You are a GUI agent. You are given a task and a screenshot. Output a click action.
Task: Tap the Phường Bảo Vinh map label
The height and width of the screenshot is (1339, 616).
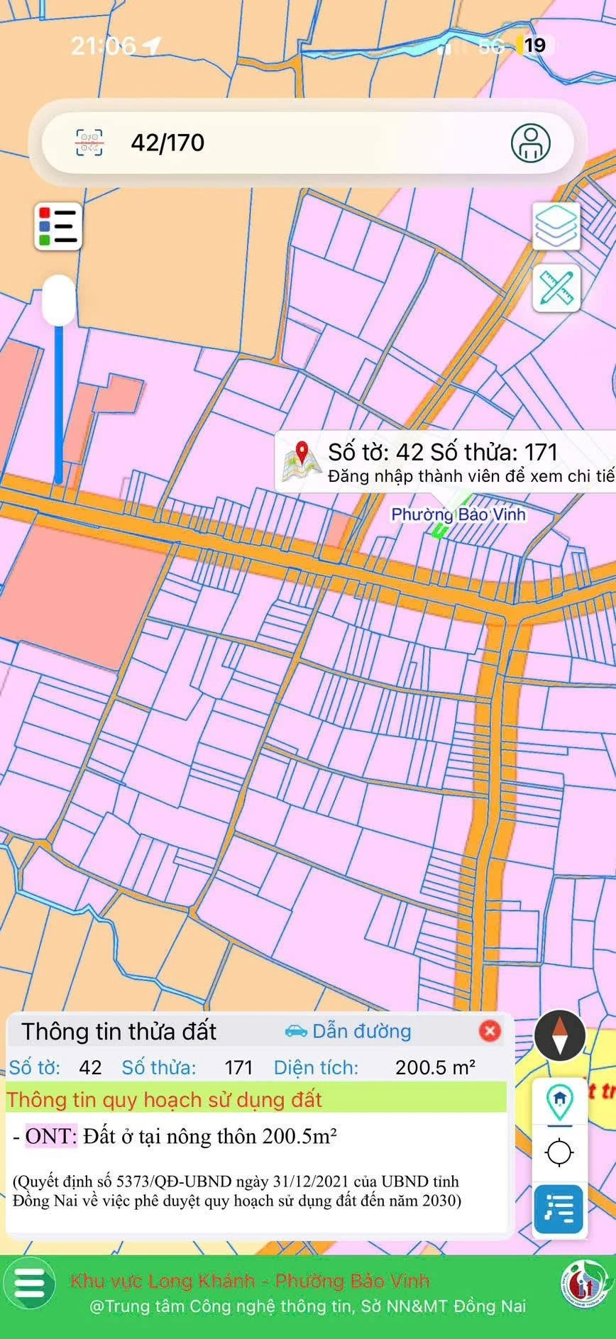tap(458, 514)
